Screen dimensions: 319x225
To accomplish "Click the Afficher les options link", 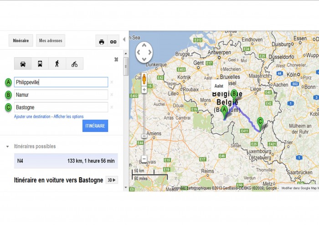I will point(68,116).
